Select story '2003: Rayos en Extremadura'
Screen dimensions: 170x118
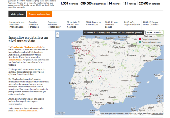coord(93,24)
